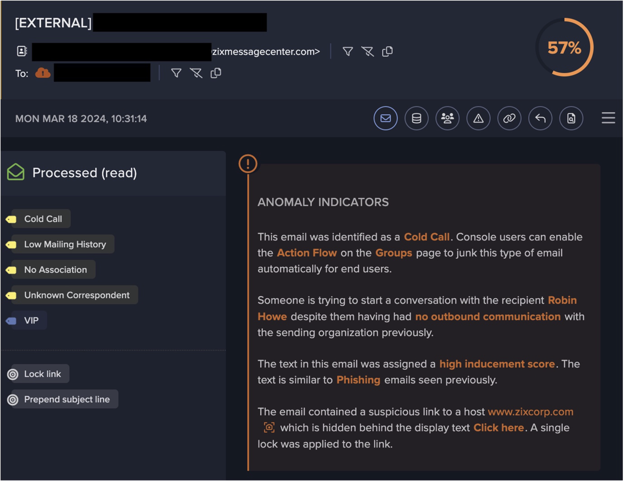Toggle the Lock link setting
The width and height of the screenshot is (625, 481).
[37, 374]
